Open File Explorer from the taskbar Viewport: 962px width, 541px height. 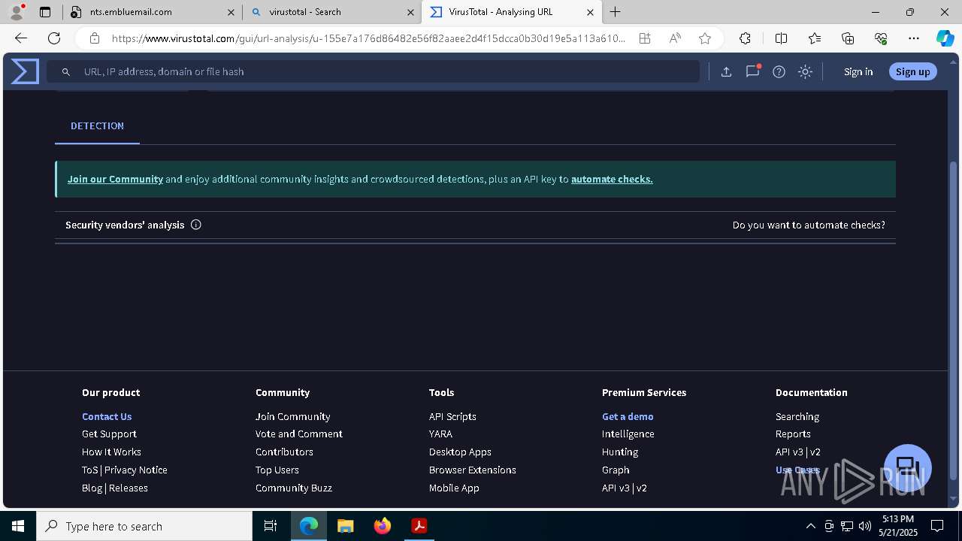tap(345, 526)
